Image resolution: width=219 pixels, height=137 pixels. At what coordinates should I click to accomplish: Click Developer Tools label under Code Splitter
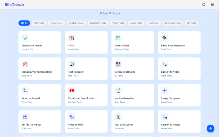tap(122, 49)
